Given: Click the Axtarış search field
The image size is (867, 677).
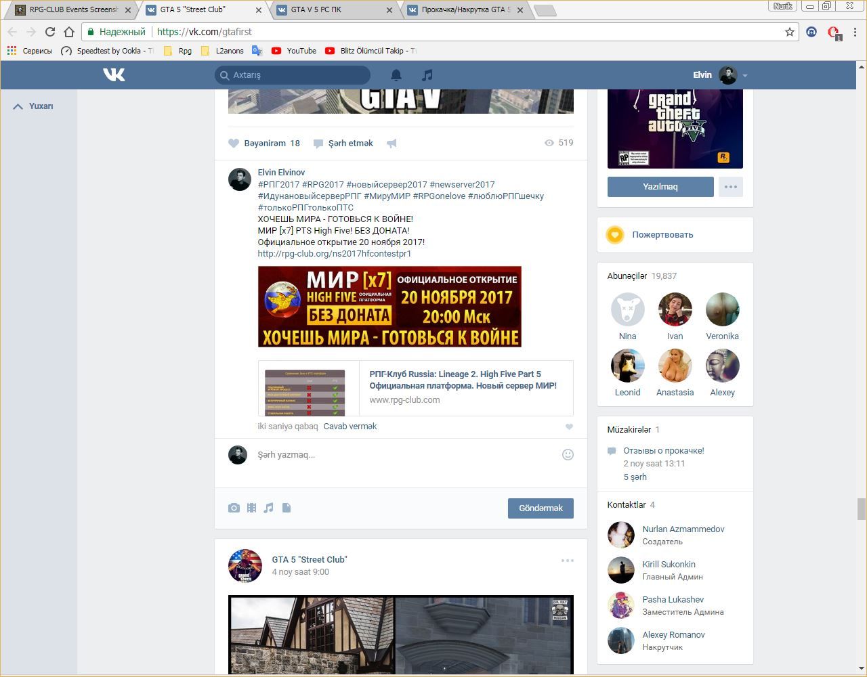Looking at the screenshot, I should [x=293, y=75].
